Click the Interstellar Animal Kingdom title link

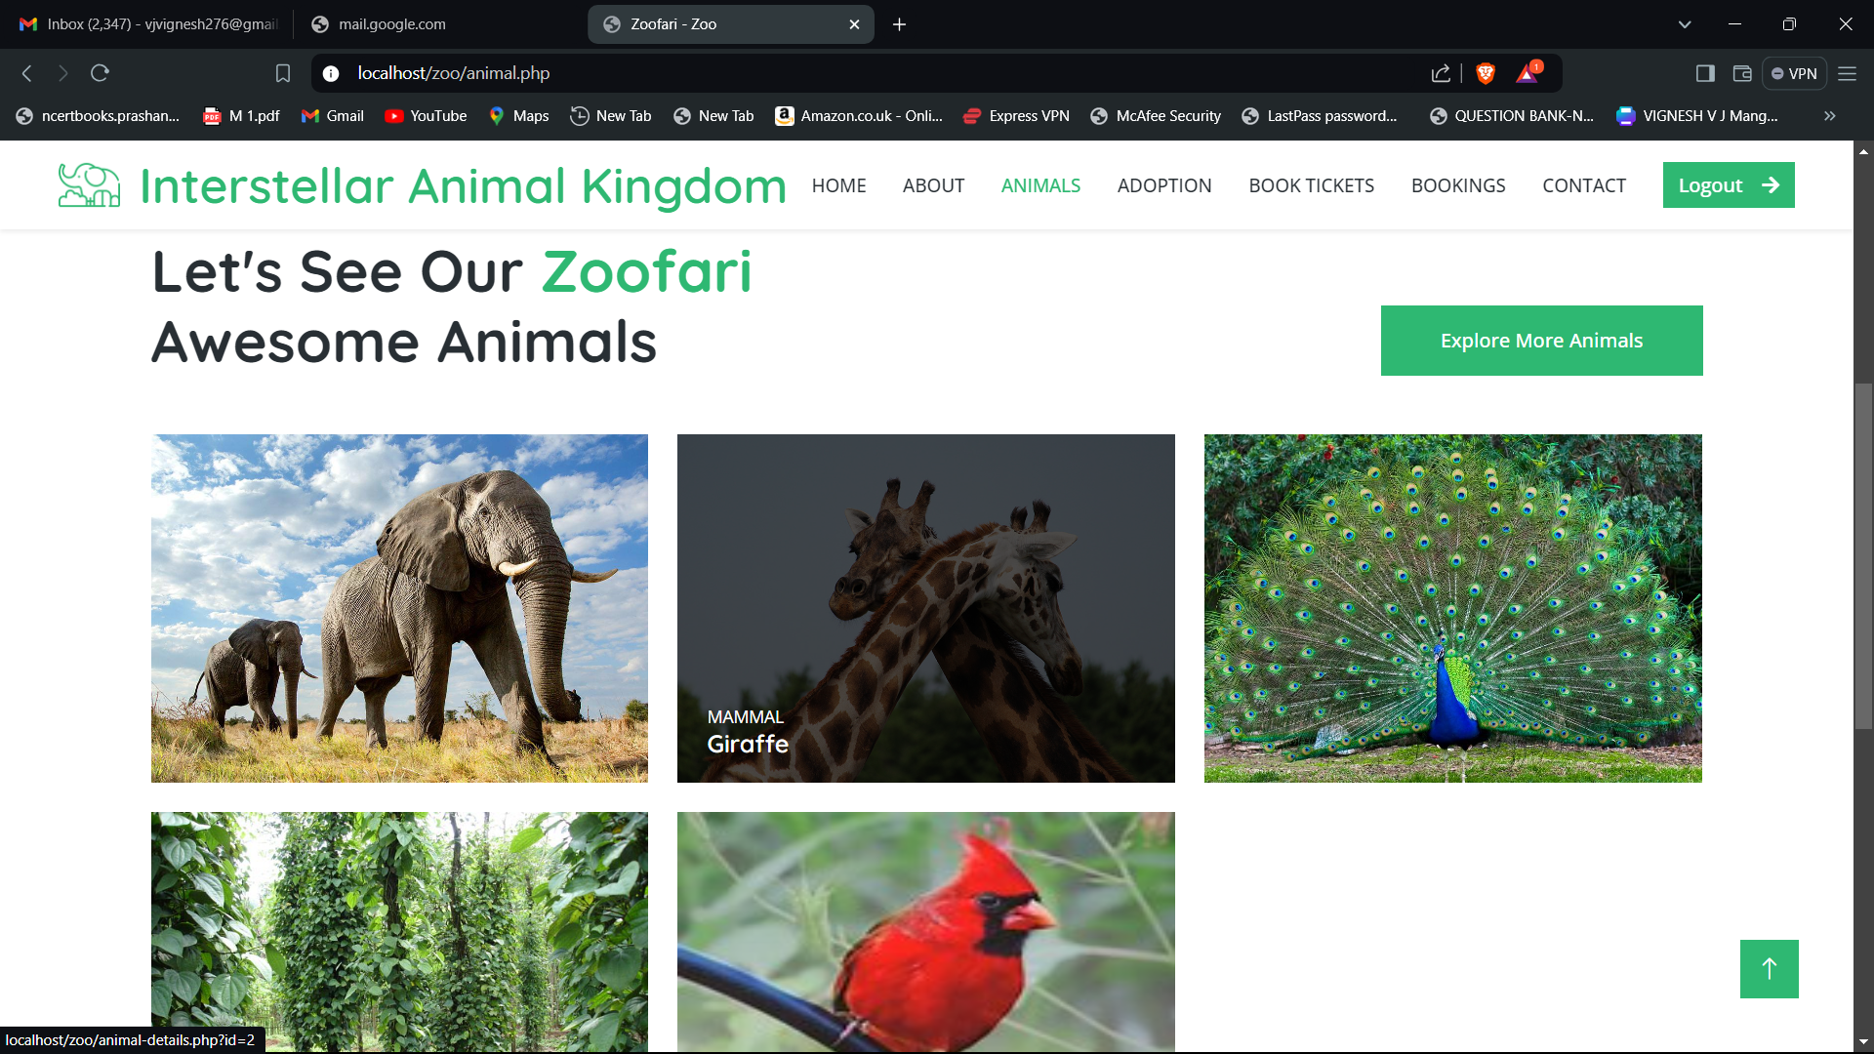pyautogui.click(x=463, y=185)
